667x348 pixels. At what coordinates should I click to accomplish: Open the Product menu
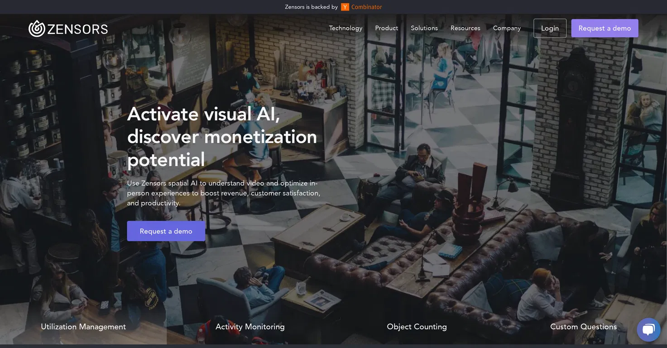coord(387,28)
